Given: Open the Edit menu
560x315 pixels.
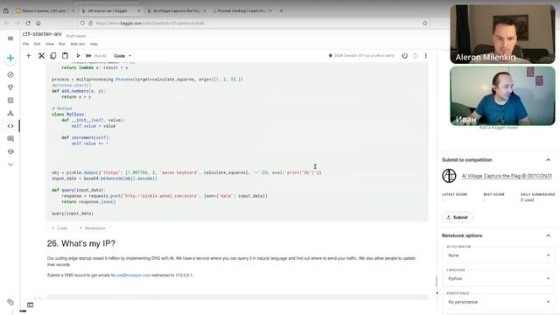Looking at the screenshot, I should [x=37, y=44].
